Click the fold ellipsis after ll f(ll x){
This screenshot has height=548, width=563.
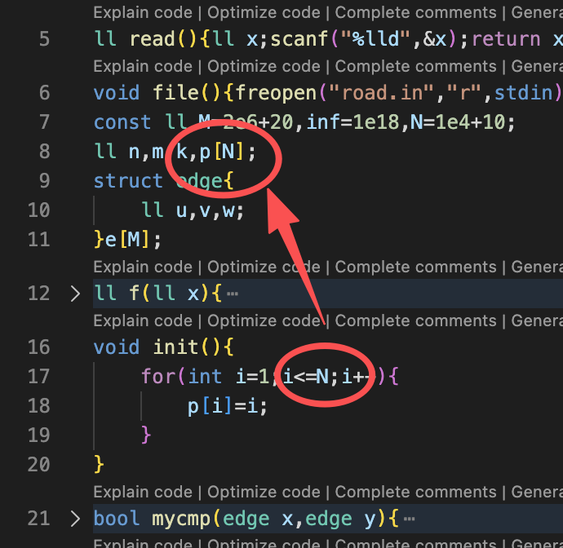233,294
